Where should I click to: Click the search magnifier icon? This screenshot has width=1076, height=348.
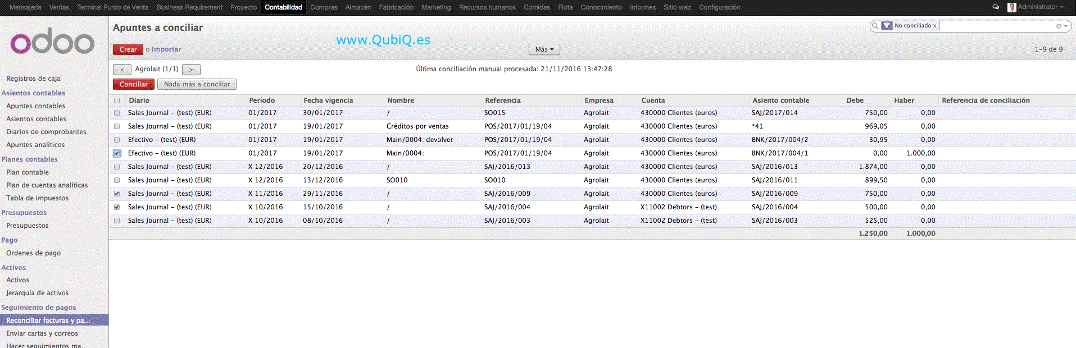875,26
